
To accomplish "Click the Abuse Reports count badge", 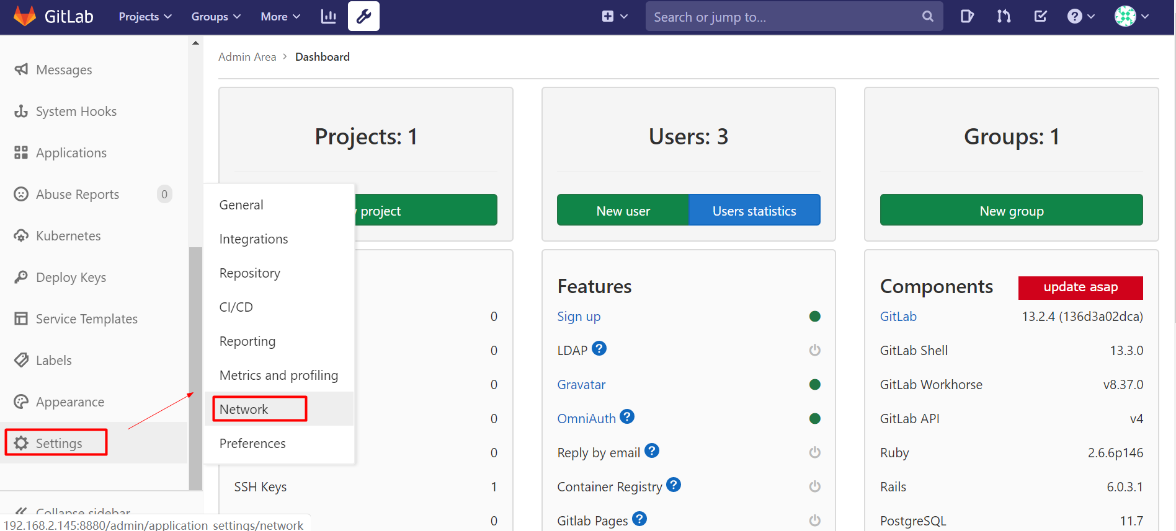I will tap(164, 194).
